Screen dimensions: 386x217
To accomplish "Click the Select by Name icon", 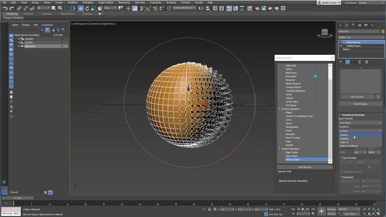I will 60,8.
